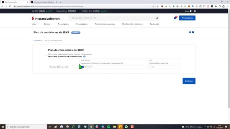Close the 'Gestión de cuenta' tab
This screenshot has width=230, height=129.
tap(27, 2)
